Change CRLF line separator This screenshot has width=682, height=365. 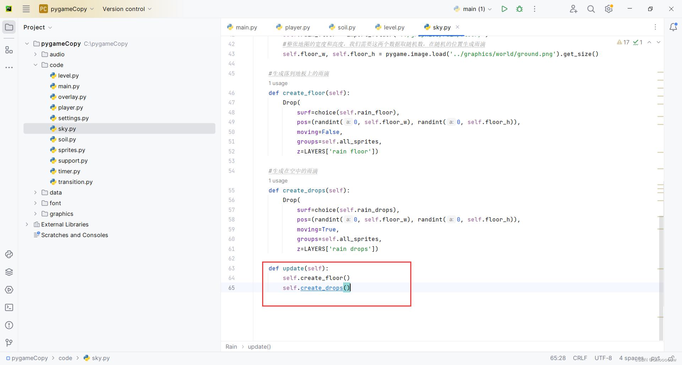580,358
